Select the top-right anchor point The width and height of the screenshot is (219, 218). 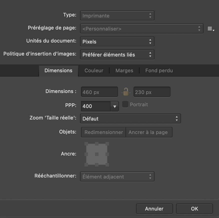pyautogui.click(x=107, y=144)
